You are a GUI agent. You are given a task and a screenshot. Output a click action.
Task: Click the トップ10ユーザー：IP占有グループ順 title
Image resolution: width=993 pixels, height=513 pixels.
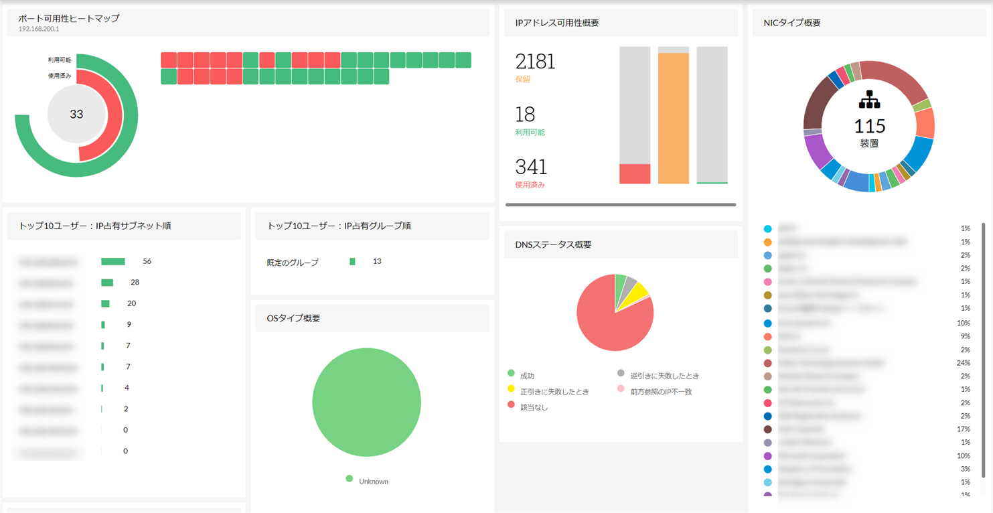tap(339, 226)
